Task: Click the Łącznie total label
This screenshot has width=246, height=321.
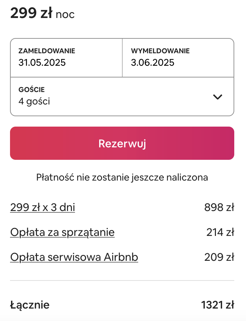Action: [30, 305]
